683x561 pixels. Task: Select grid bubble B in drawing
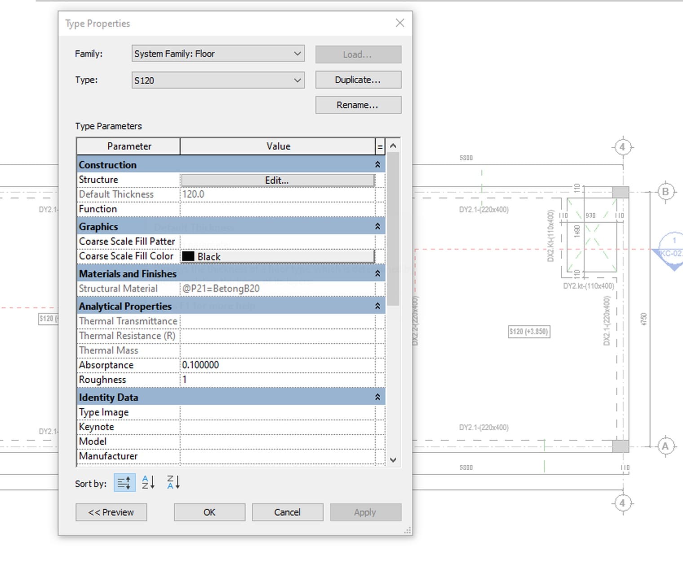[x=665, y=192]
